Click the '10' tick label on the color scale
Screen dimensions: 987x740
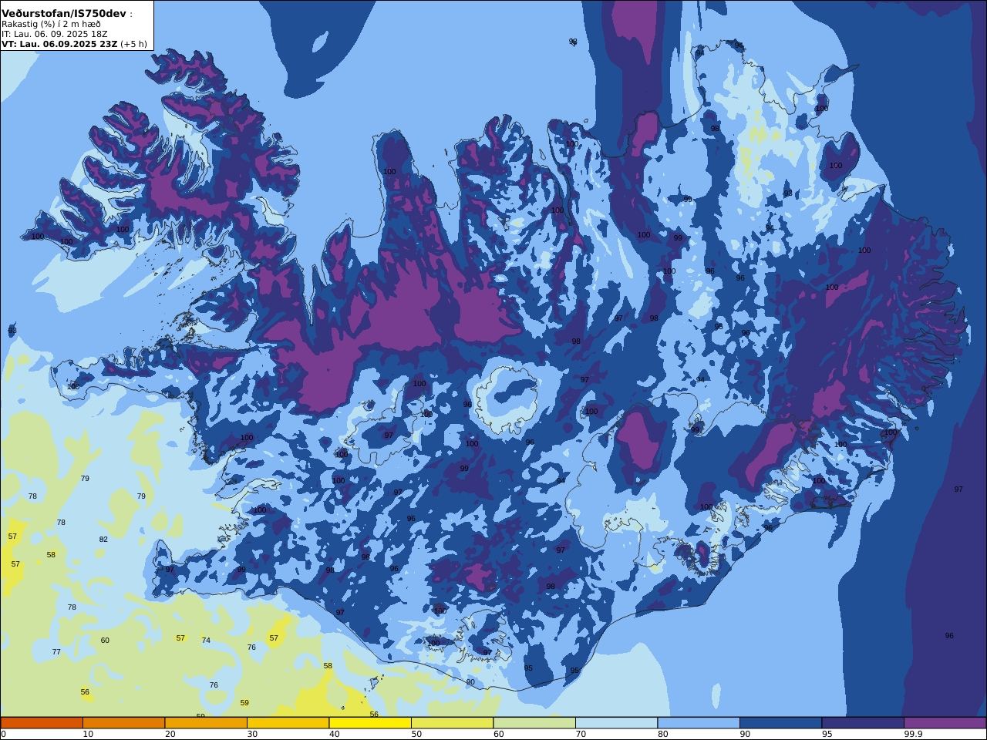(x=88, y=734)
